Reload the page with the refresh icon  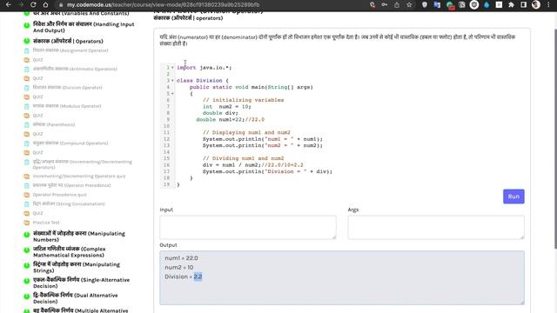[x=33, y=4]
